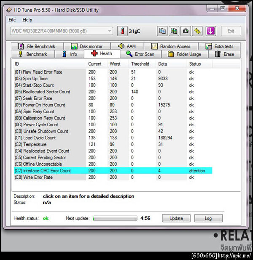253x260 pixels.
Task: Click the Log button
Action: 208,218
